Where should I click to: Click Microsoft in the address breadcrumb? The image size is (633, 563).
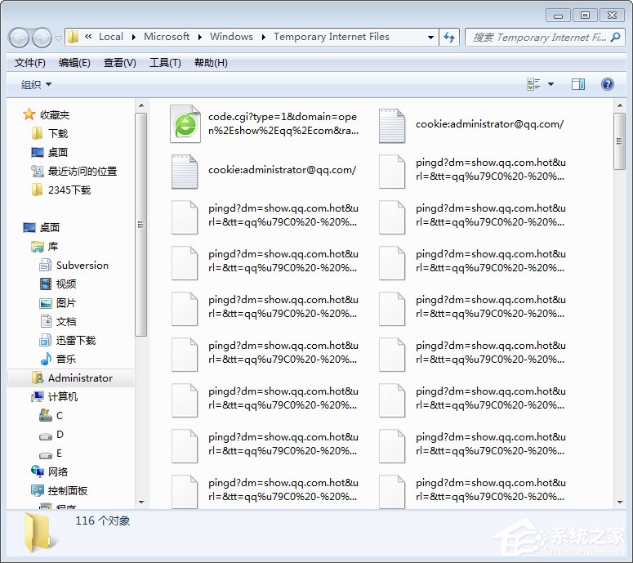[167, 37]
